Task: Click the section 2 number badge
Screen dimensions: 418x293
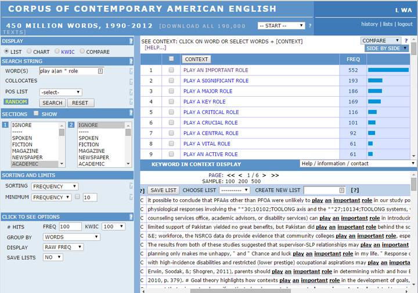Action: pyautogui.click(x=71, y=124)
